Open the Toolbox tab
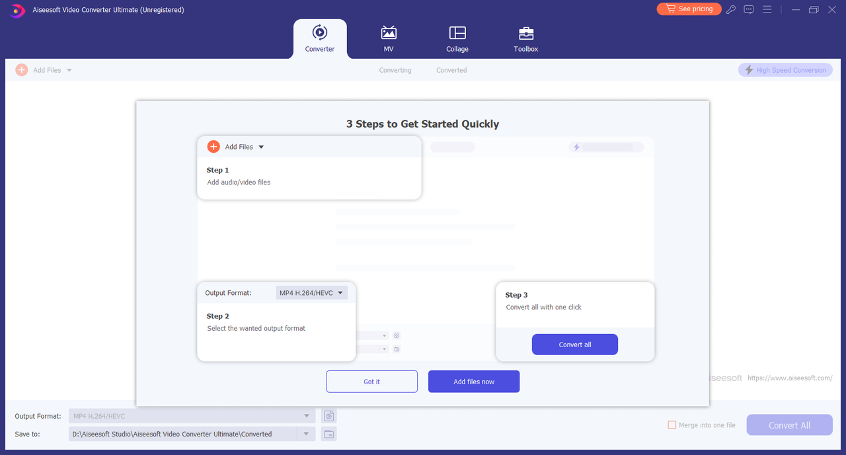The image size is (846, 455). [x=526, y=39]
